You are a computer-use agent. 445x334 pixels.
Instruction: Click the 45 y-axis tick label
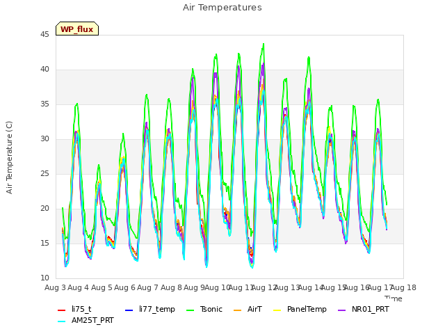pos(44,35)
